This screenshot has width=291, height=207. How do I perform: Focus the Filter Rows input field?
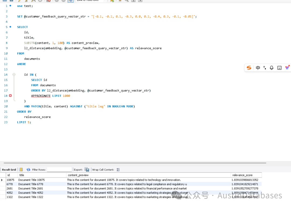59,169
